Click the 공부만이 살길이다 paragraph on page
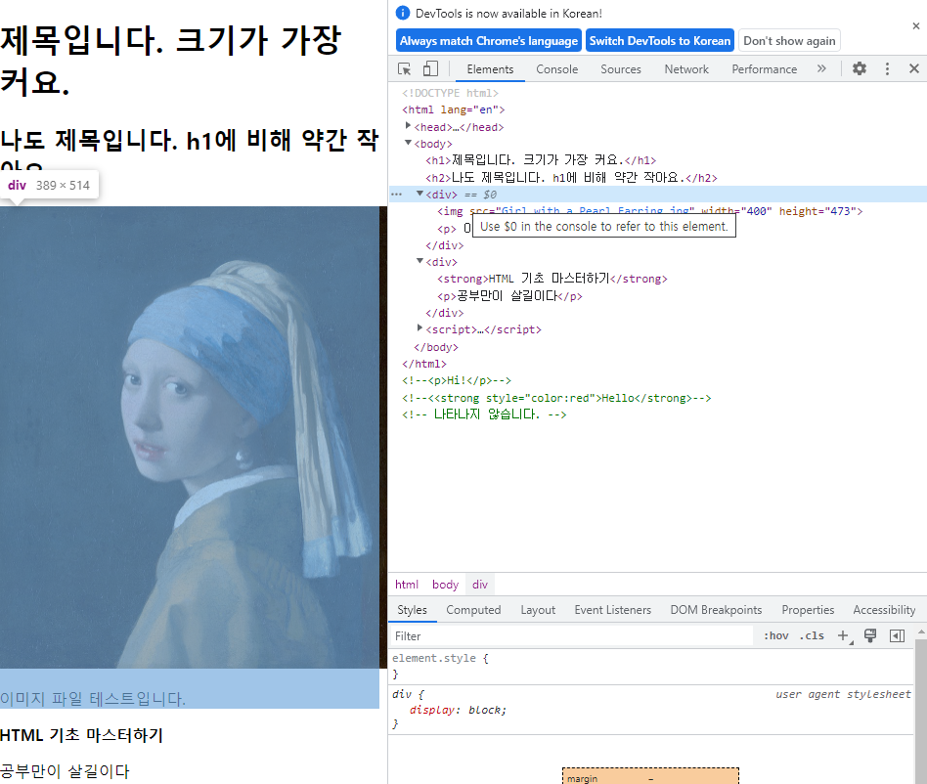The image size is (927, 784). coord(65,771)
